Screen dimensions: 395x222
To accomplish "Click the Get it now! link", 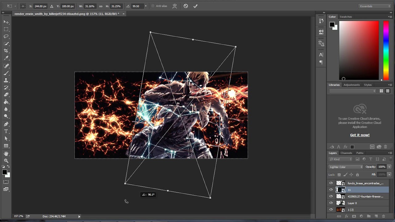I will click(360, 135).
